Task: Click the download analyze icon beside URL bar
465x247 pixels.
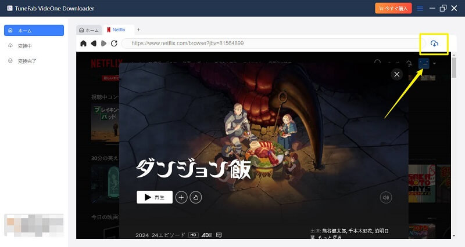Action: point(434,43)
